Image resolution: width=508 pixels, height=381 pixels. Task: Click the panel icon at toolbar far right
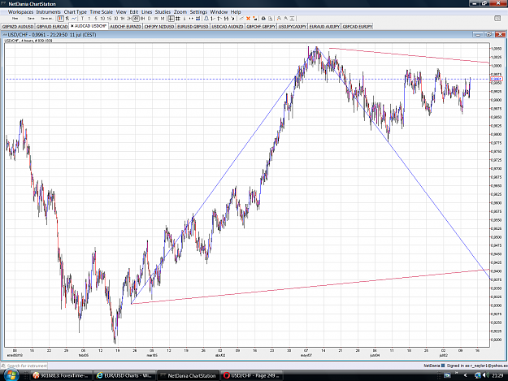pyautogui.click(x=497, y=19)
